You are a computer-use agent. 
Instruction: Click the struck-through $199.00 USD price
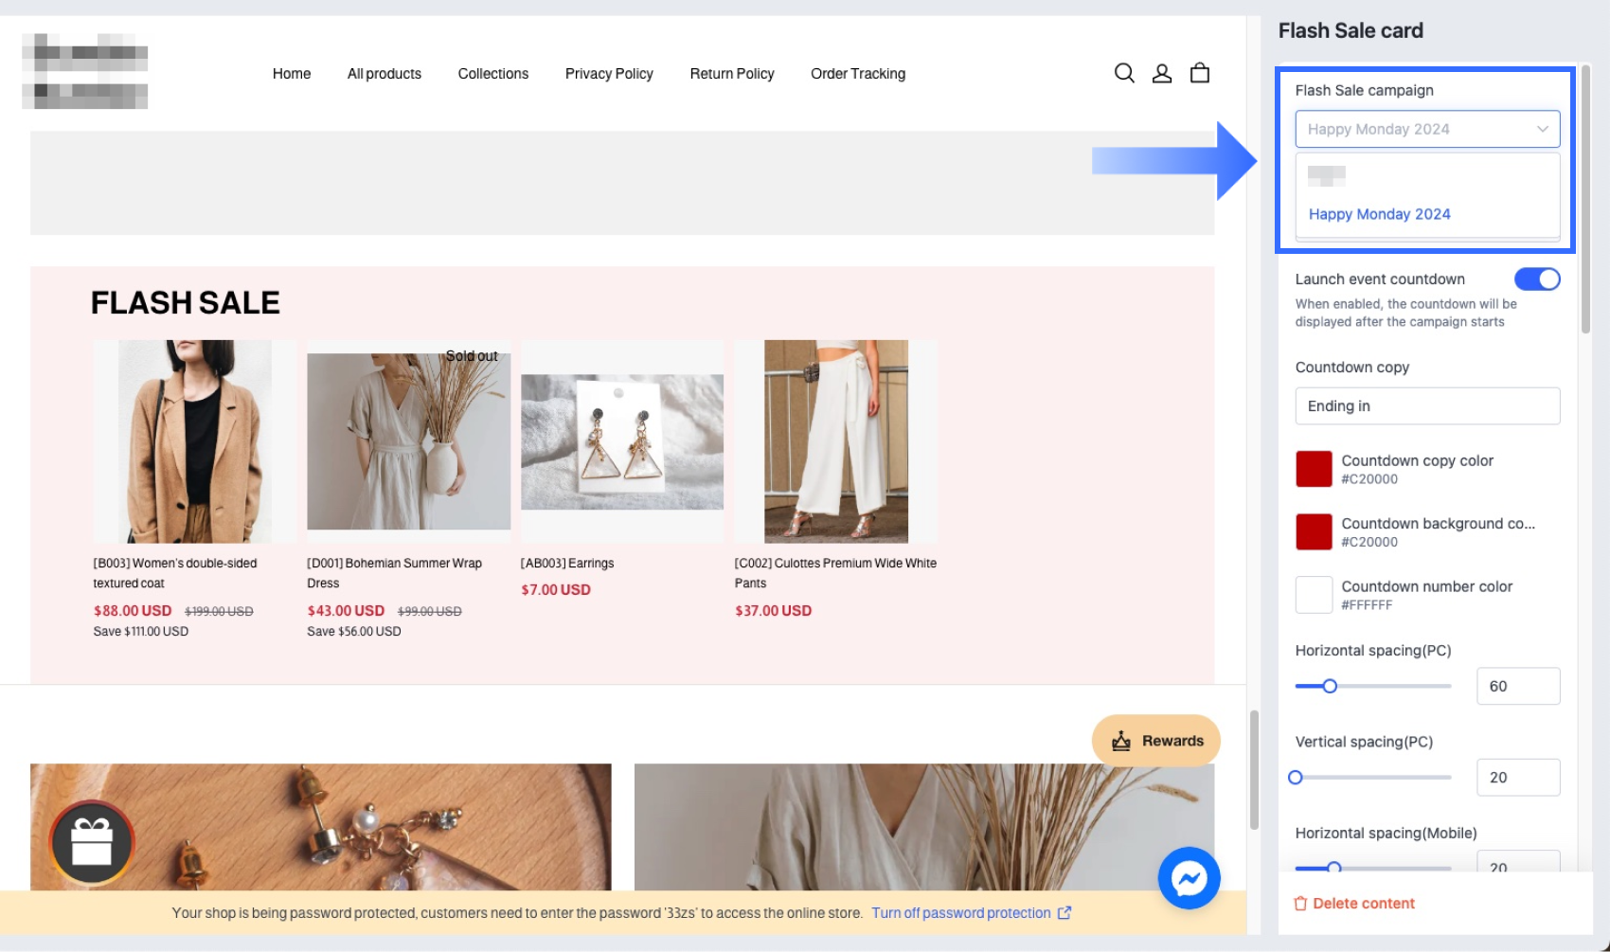coord(219,612)
